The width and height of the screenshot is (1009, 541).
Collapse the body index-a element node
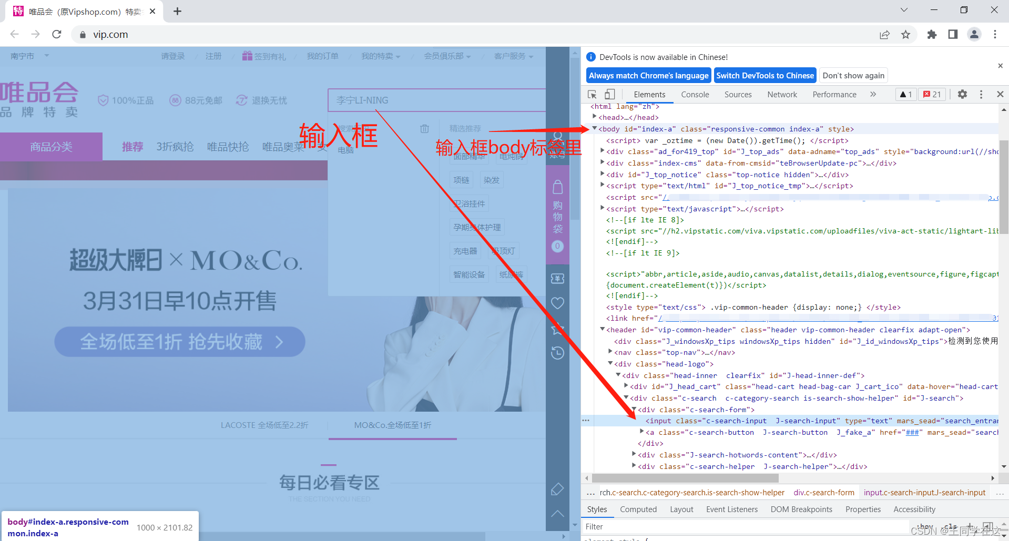pyautogui.click(x=595, y=129)
